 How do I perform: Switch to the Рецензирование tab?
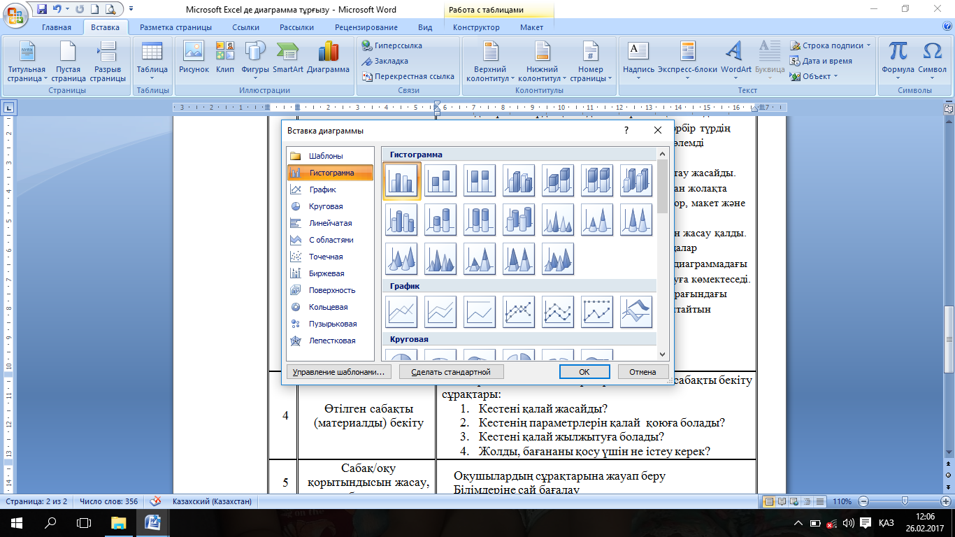[366, 27]
